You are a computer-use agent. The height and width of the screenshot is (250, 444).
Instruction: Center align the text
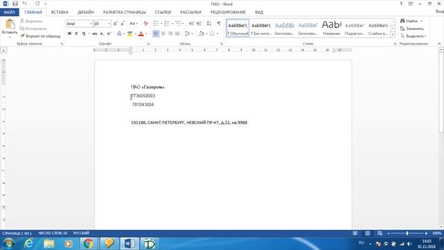coord(163,34)
